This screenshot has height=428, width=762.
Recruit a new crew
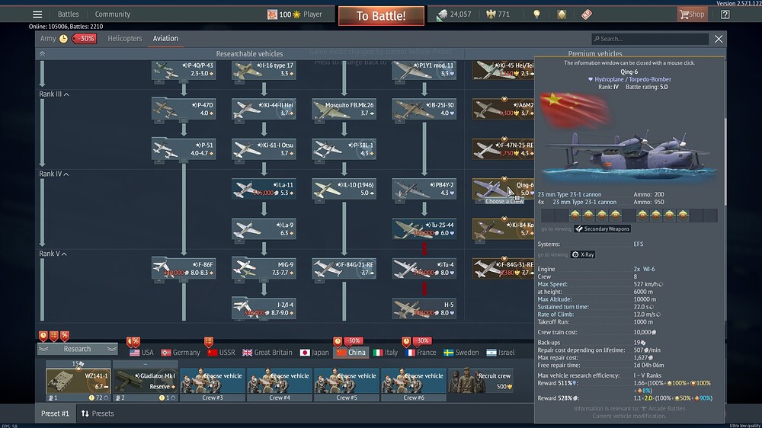480,381
